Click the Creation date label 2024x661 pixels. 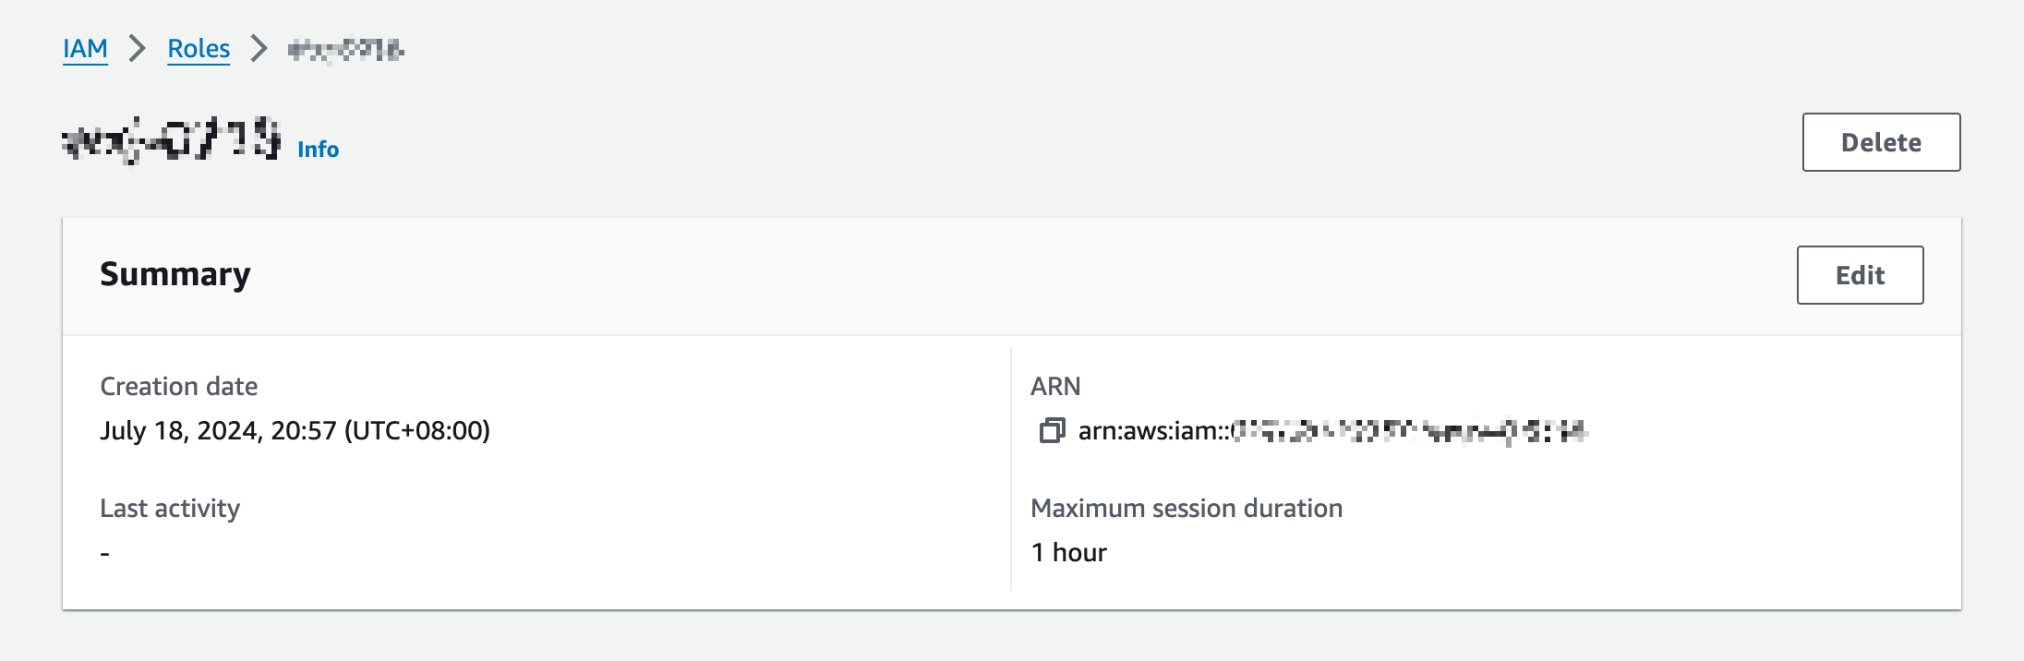click(x=179, y=386)
